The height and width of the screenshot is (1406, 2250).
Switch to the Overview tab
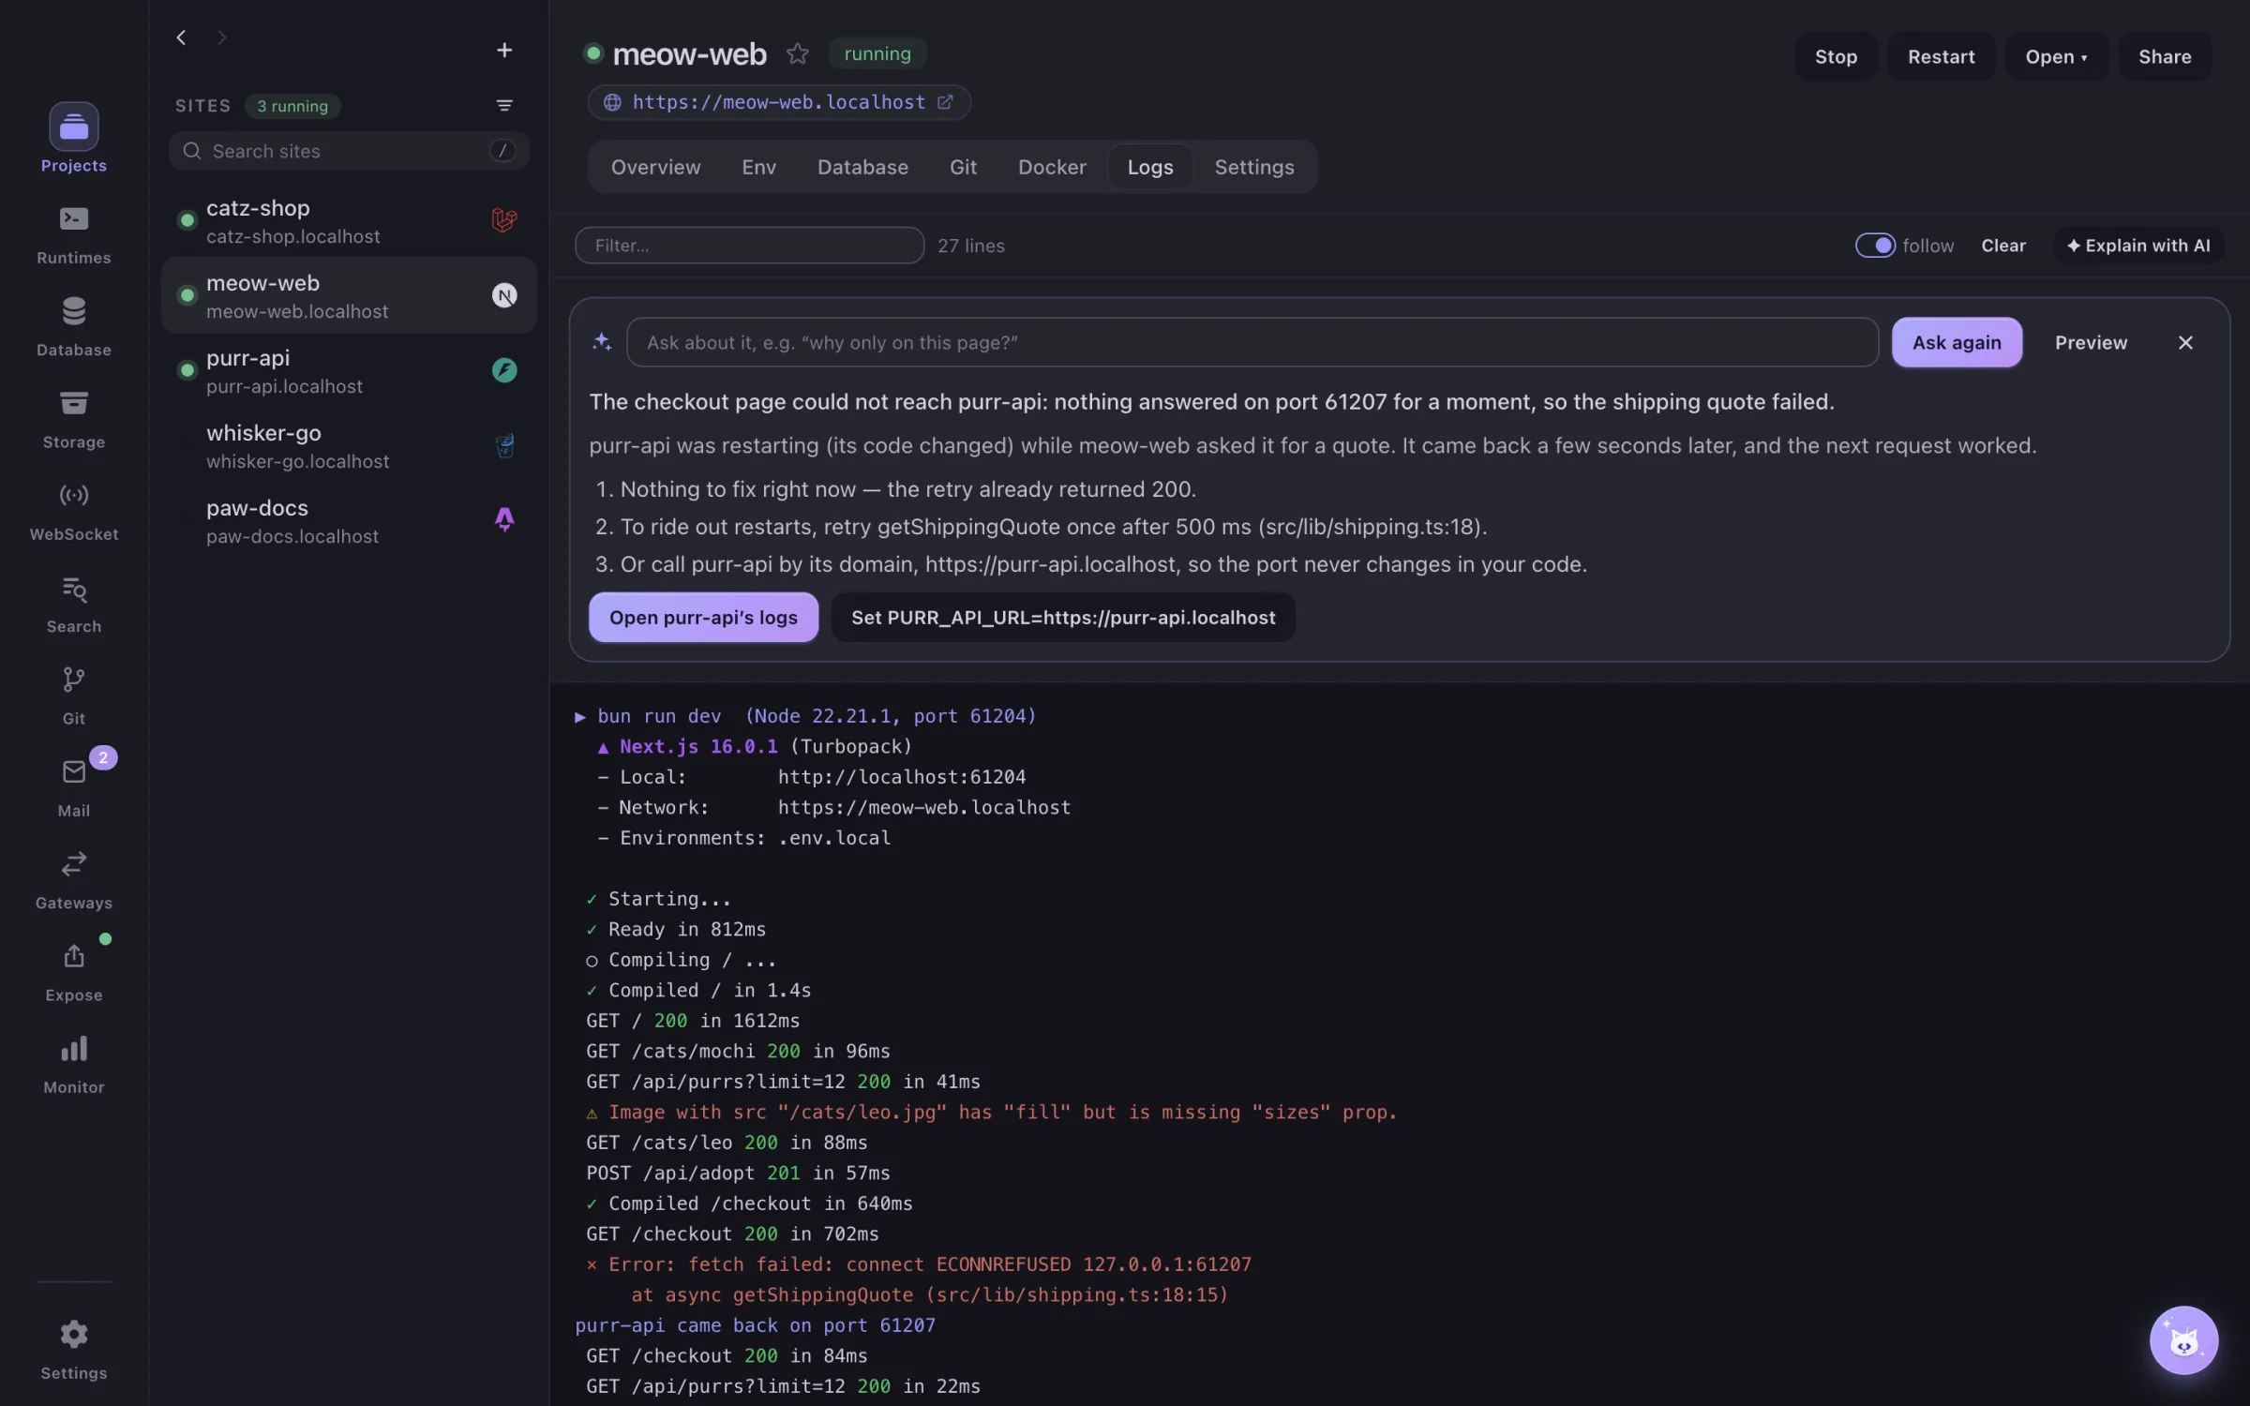655,167
